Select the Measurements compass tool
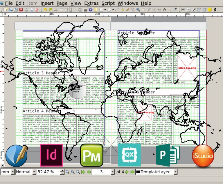The width and height of the screenshot is (223, 184). tap(164, 10)
